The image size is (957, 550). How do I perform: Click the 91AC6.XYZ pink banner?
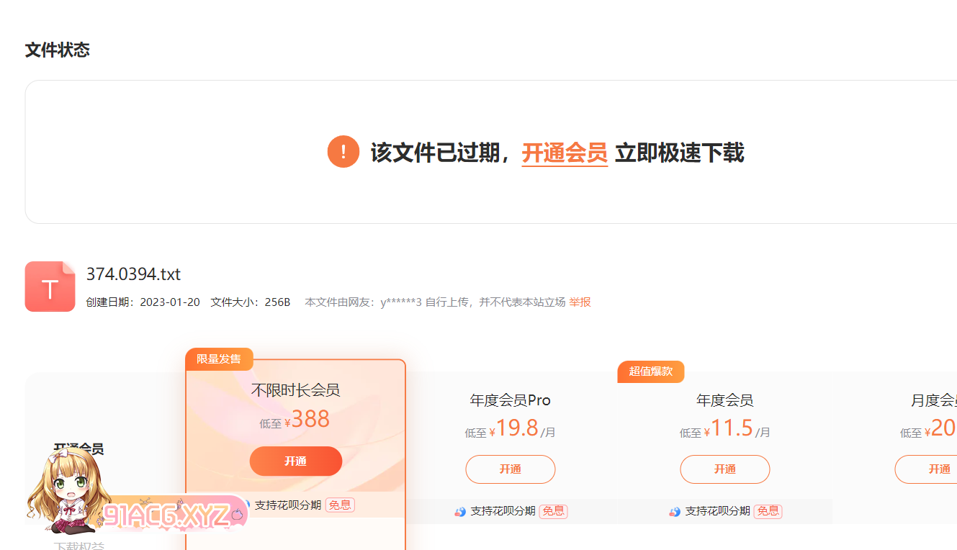tap(173, 513)
